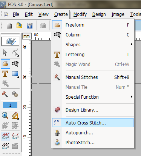Choose Auto Cross Stitch menu entry
The height and width of the screenshot is (156, 141).
point(93,123)
